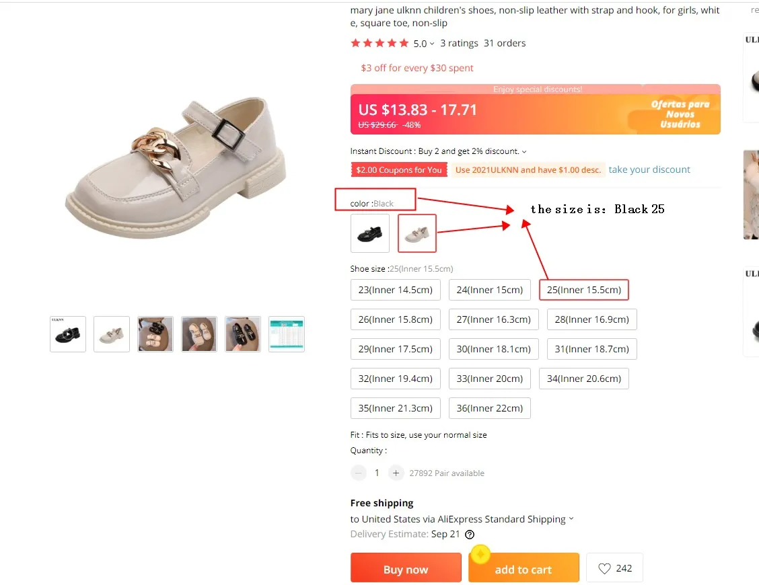Choose shoe size 25 (Inner 15.5cm)
Viewport: 759px width, 585px height.
(x=583, y=290)
